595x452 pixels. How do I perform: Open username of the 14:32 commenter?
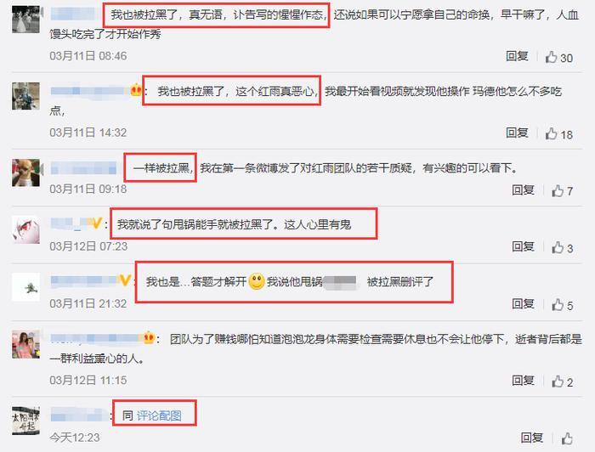coord(90,91)
